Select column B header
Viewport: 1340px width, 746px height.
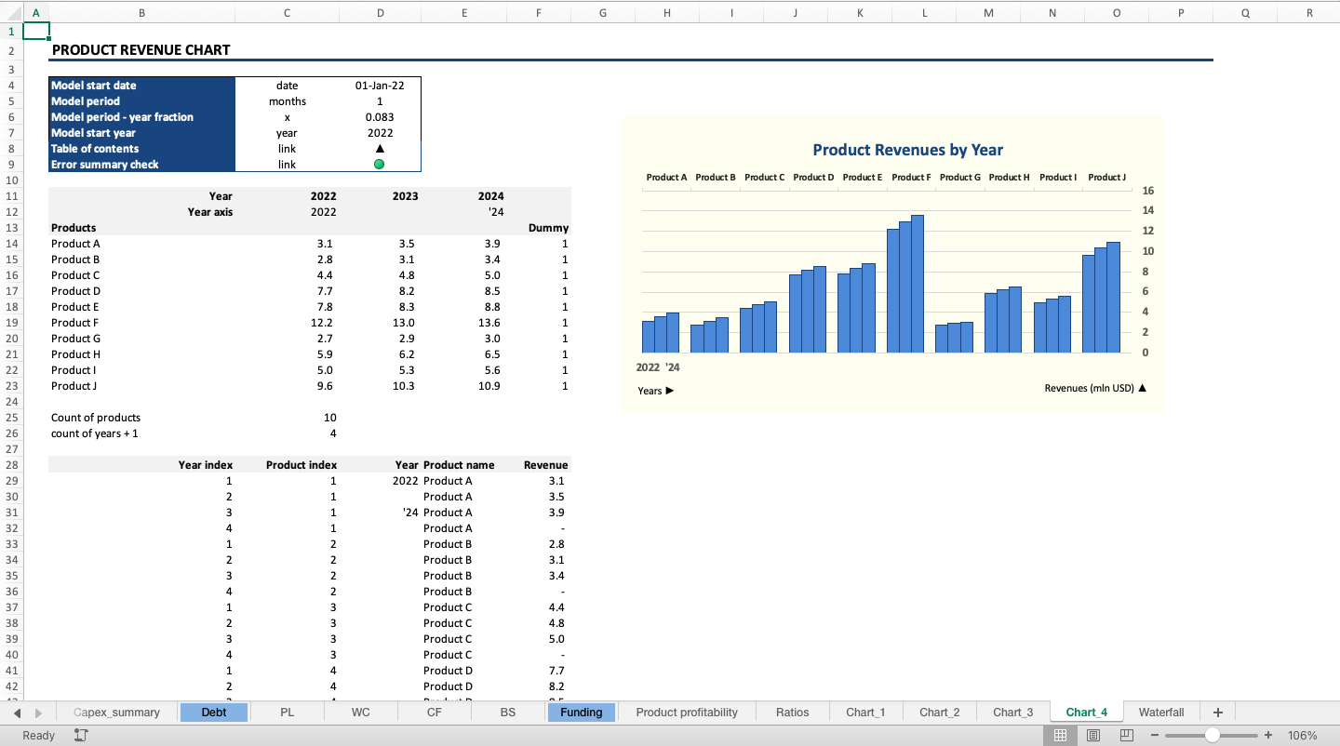(x=141, y=13)
